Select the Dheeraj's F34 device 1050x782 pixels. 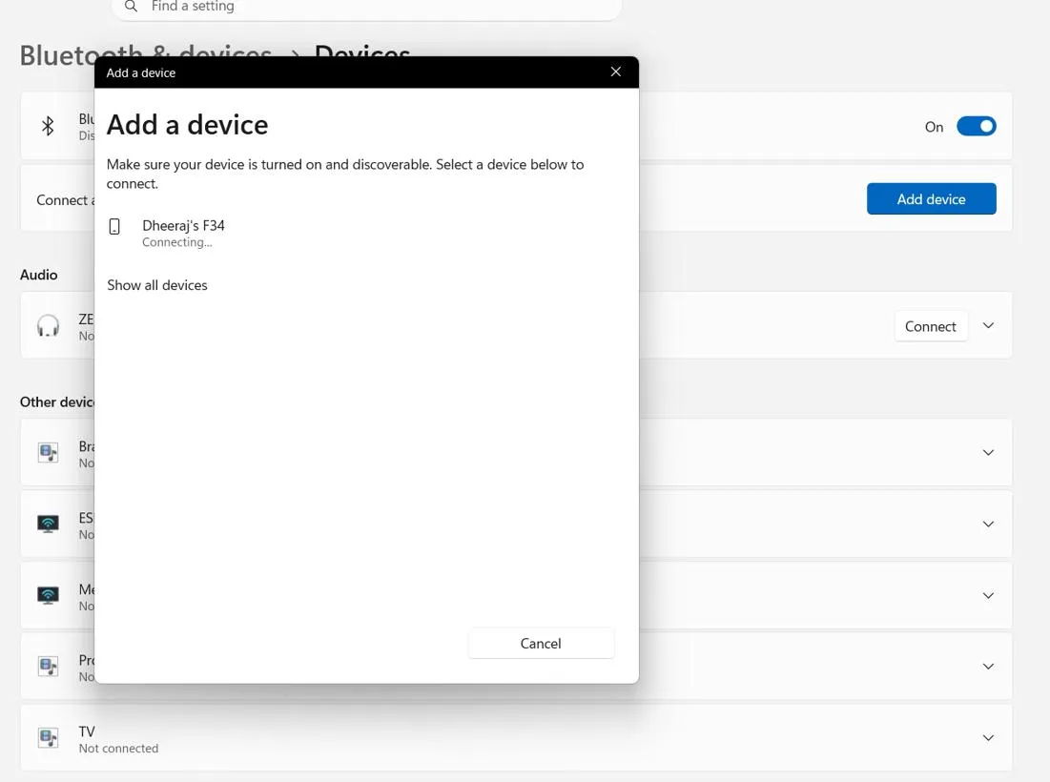tap(367, 233)
